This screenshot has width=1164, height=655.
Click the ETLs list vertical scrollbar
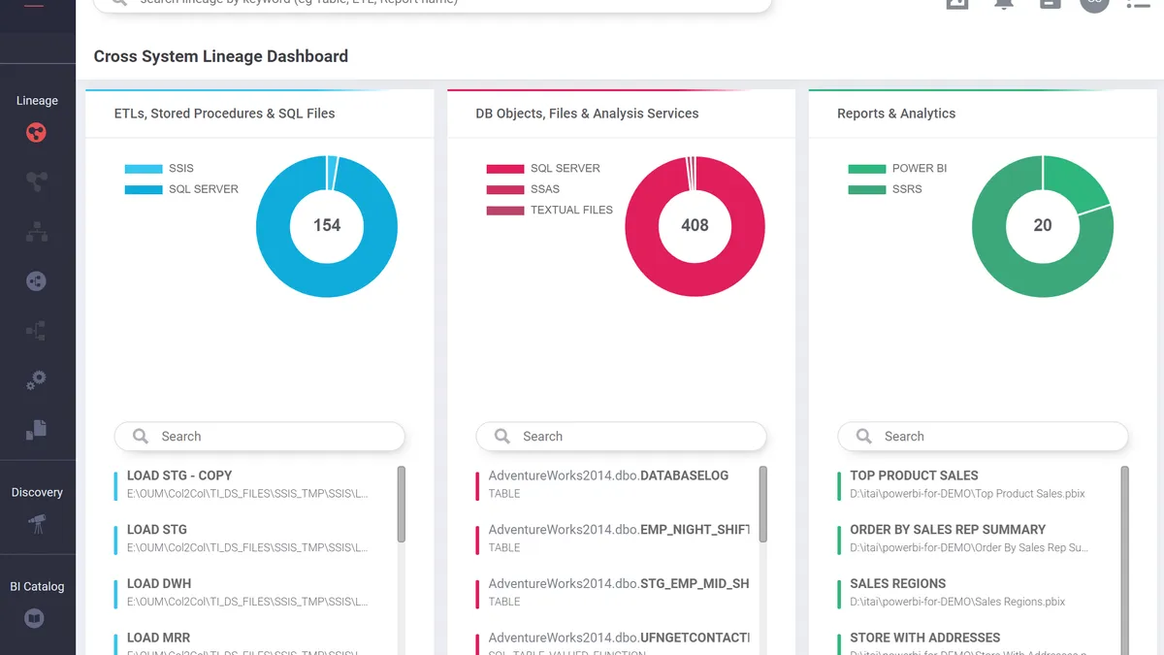[402, 505]
